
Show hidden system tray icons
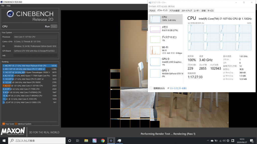tap(208, 140)
